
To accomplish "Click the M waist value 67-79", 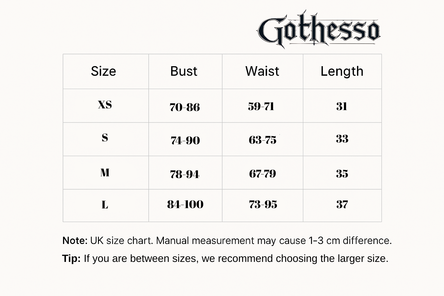I will point(262,174).
